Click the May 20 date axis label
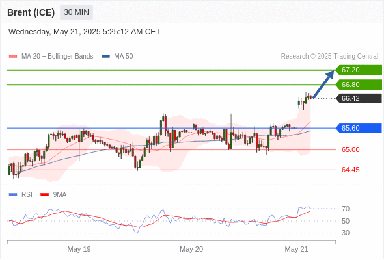 (191, 249)
